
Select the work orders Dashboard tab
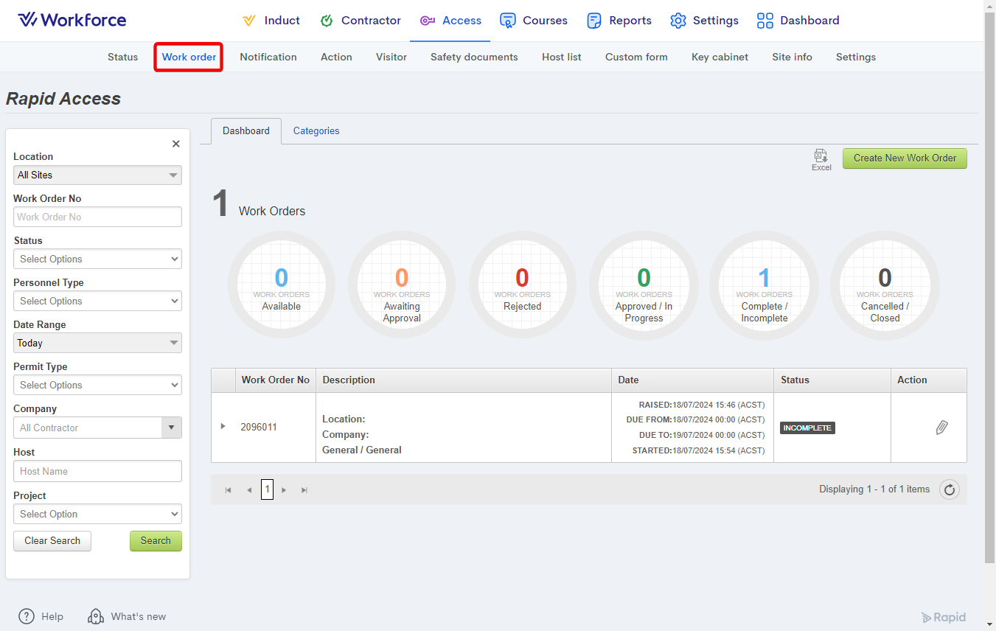pyautogui.click(x=246, y=131)
